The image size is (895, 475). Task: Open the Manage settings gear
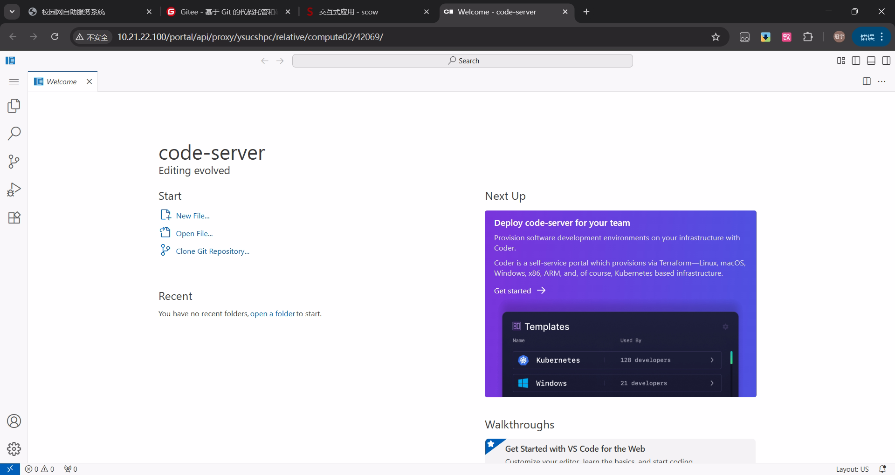(14, 448)
